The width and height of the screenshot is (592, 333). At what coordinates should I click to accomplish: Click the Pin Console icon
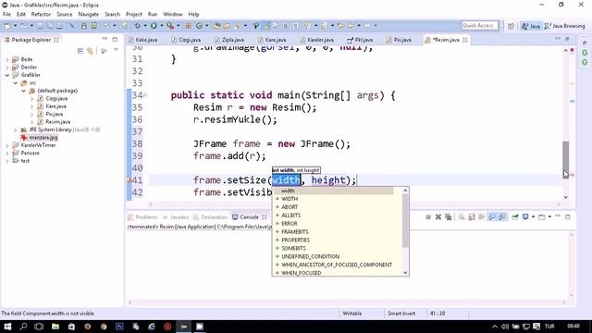(x=515, y=217)
